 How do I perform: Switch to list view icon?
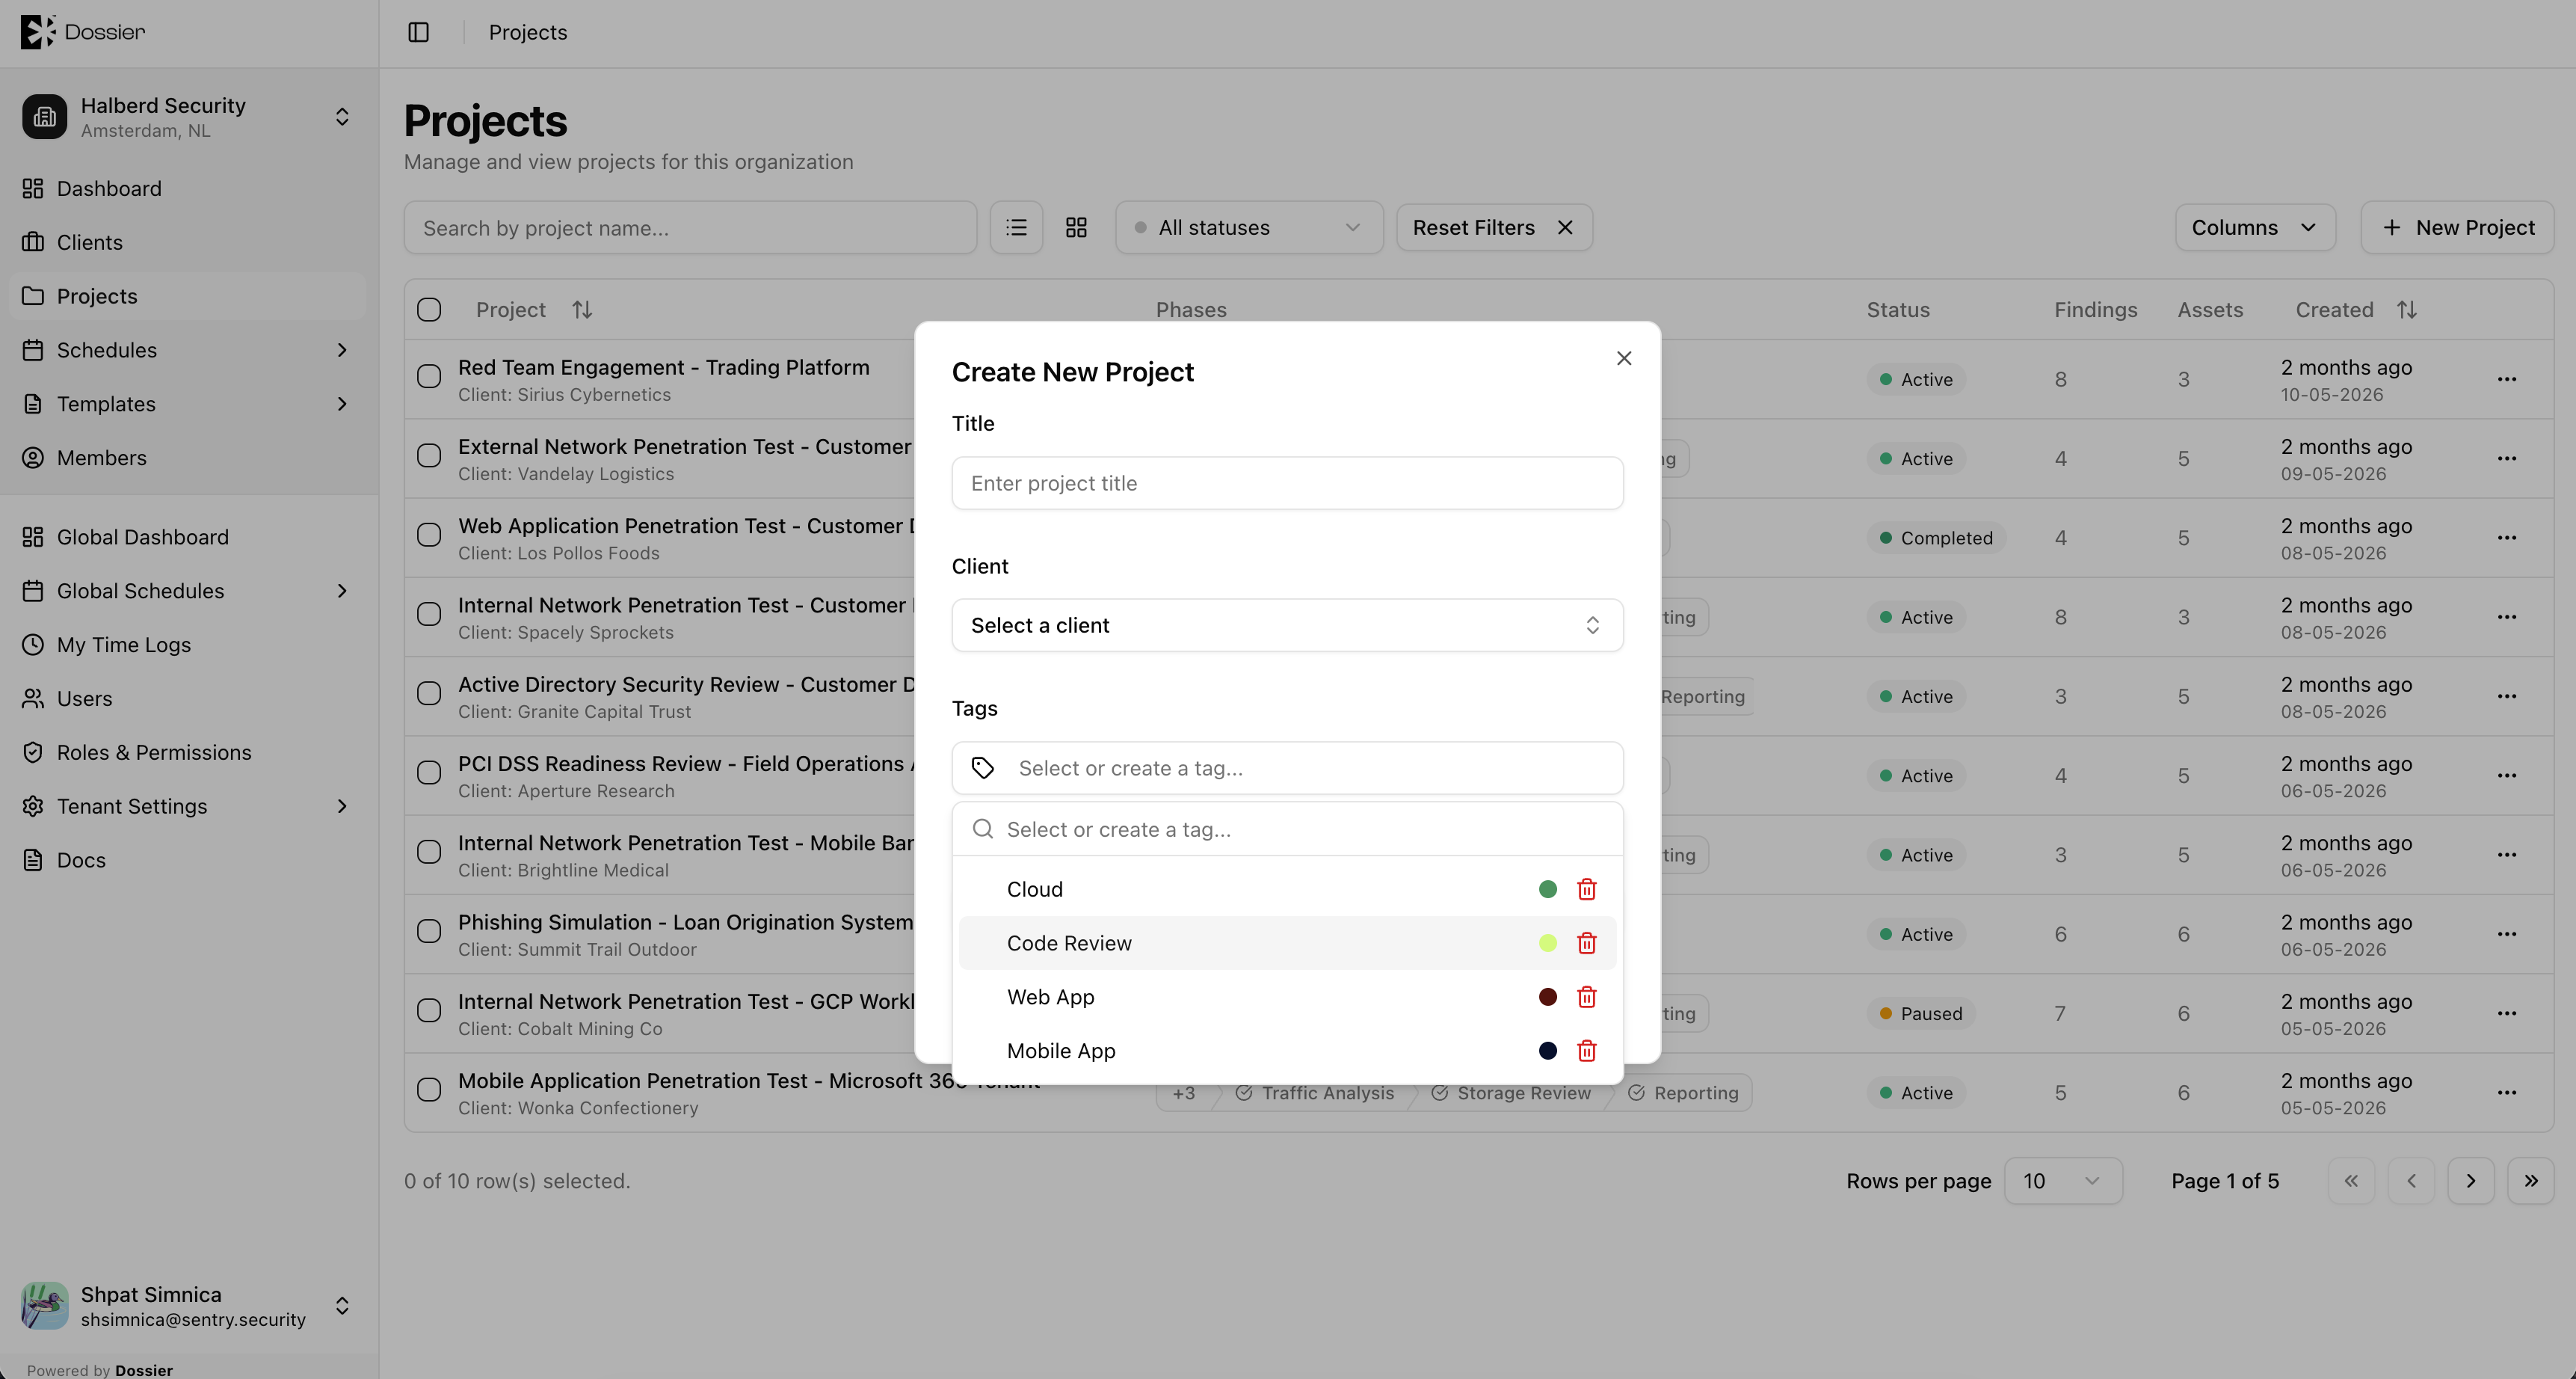point(1016,227)
